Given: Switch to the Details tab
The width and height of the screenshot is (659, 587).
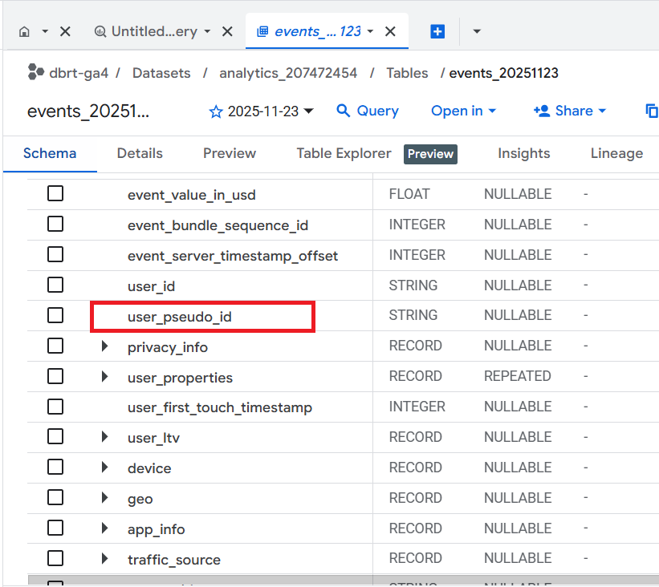Looking at the screenshot, I should (140, 153).
